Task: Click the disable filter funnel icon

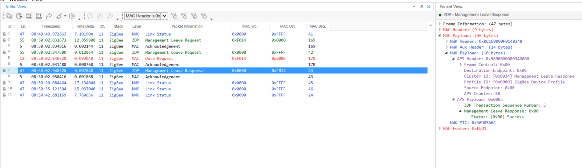Action: click(x=194, y=16)
